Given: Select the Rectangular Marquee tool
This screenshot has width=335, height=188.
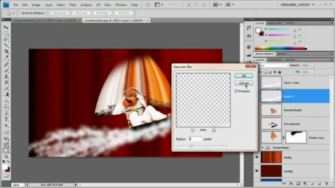Looking at the screenshot, I should tap(6, 33).
